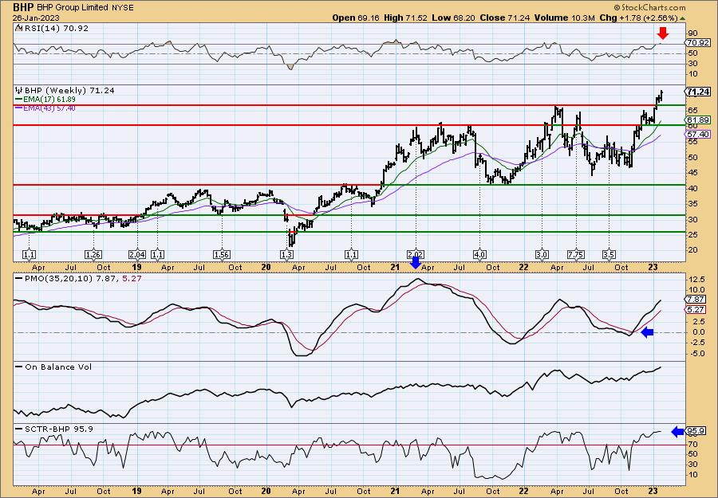Click the candlestick icon before BHP (Weekly)
Screen dimensions: 718x498
[x=19, y=90]
